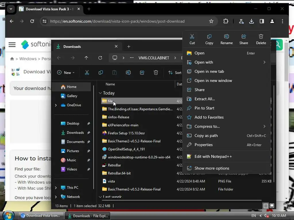294x220 pixels.
Task: Reload page in Chrome
Action: coord(32,21)
